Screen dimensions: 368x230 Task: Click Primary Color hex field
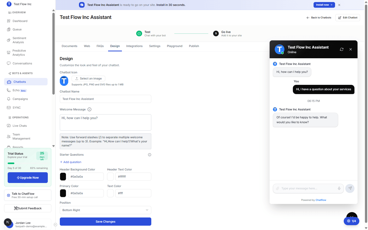click(86, 193)
